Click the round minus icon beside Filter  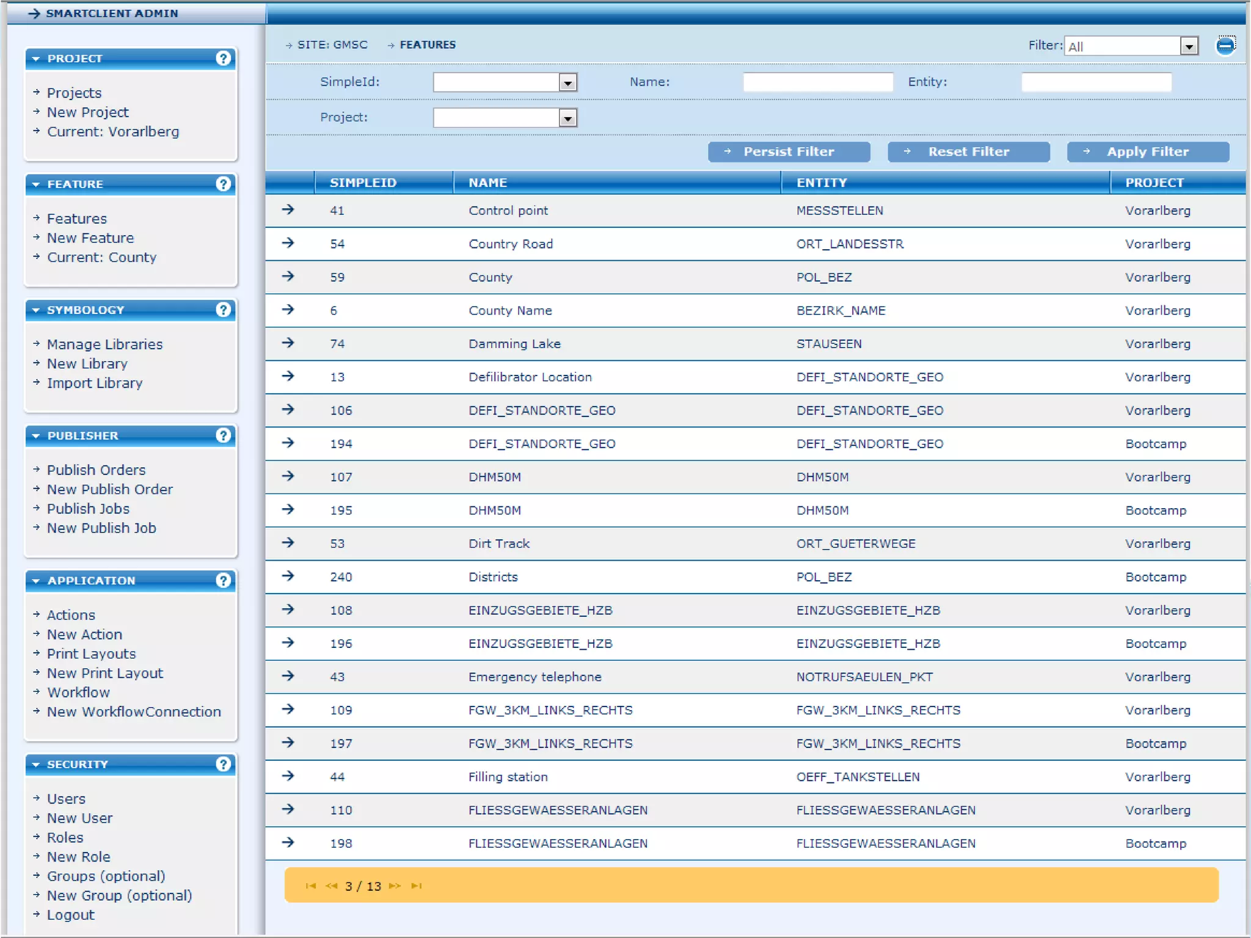tap(1225, 46)
